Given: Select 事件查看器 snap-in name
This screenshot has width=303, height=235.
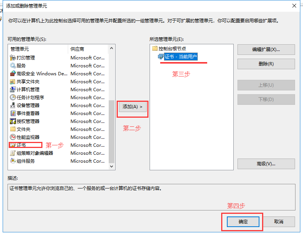Looking at the screenshot, I should 28,114.
